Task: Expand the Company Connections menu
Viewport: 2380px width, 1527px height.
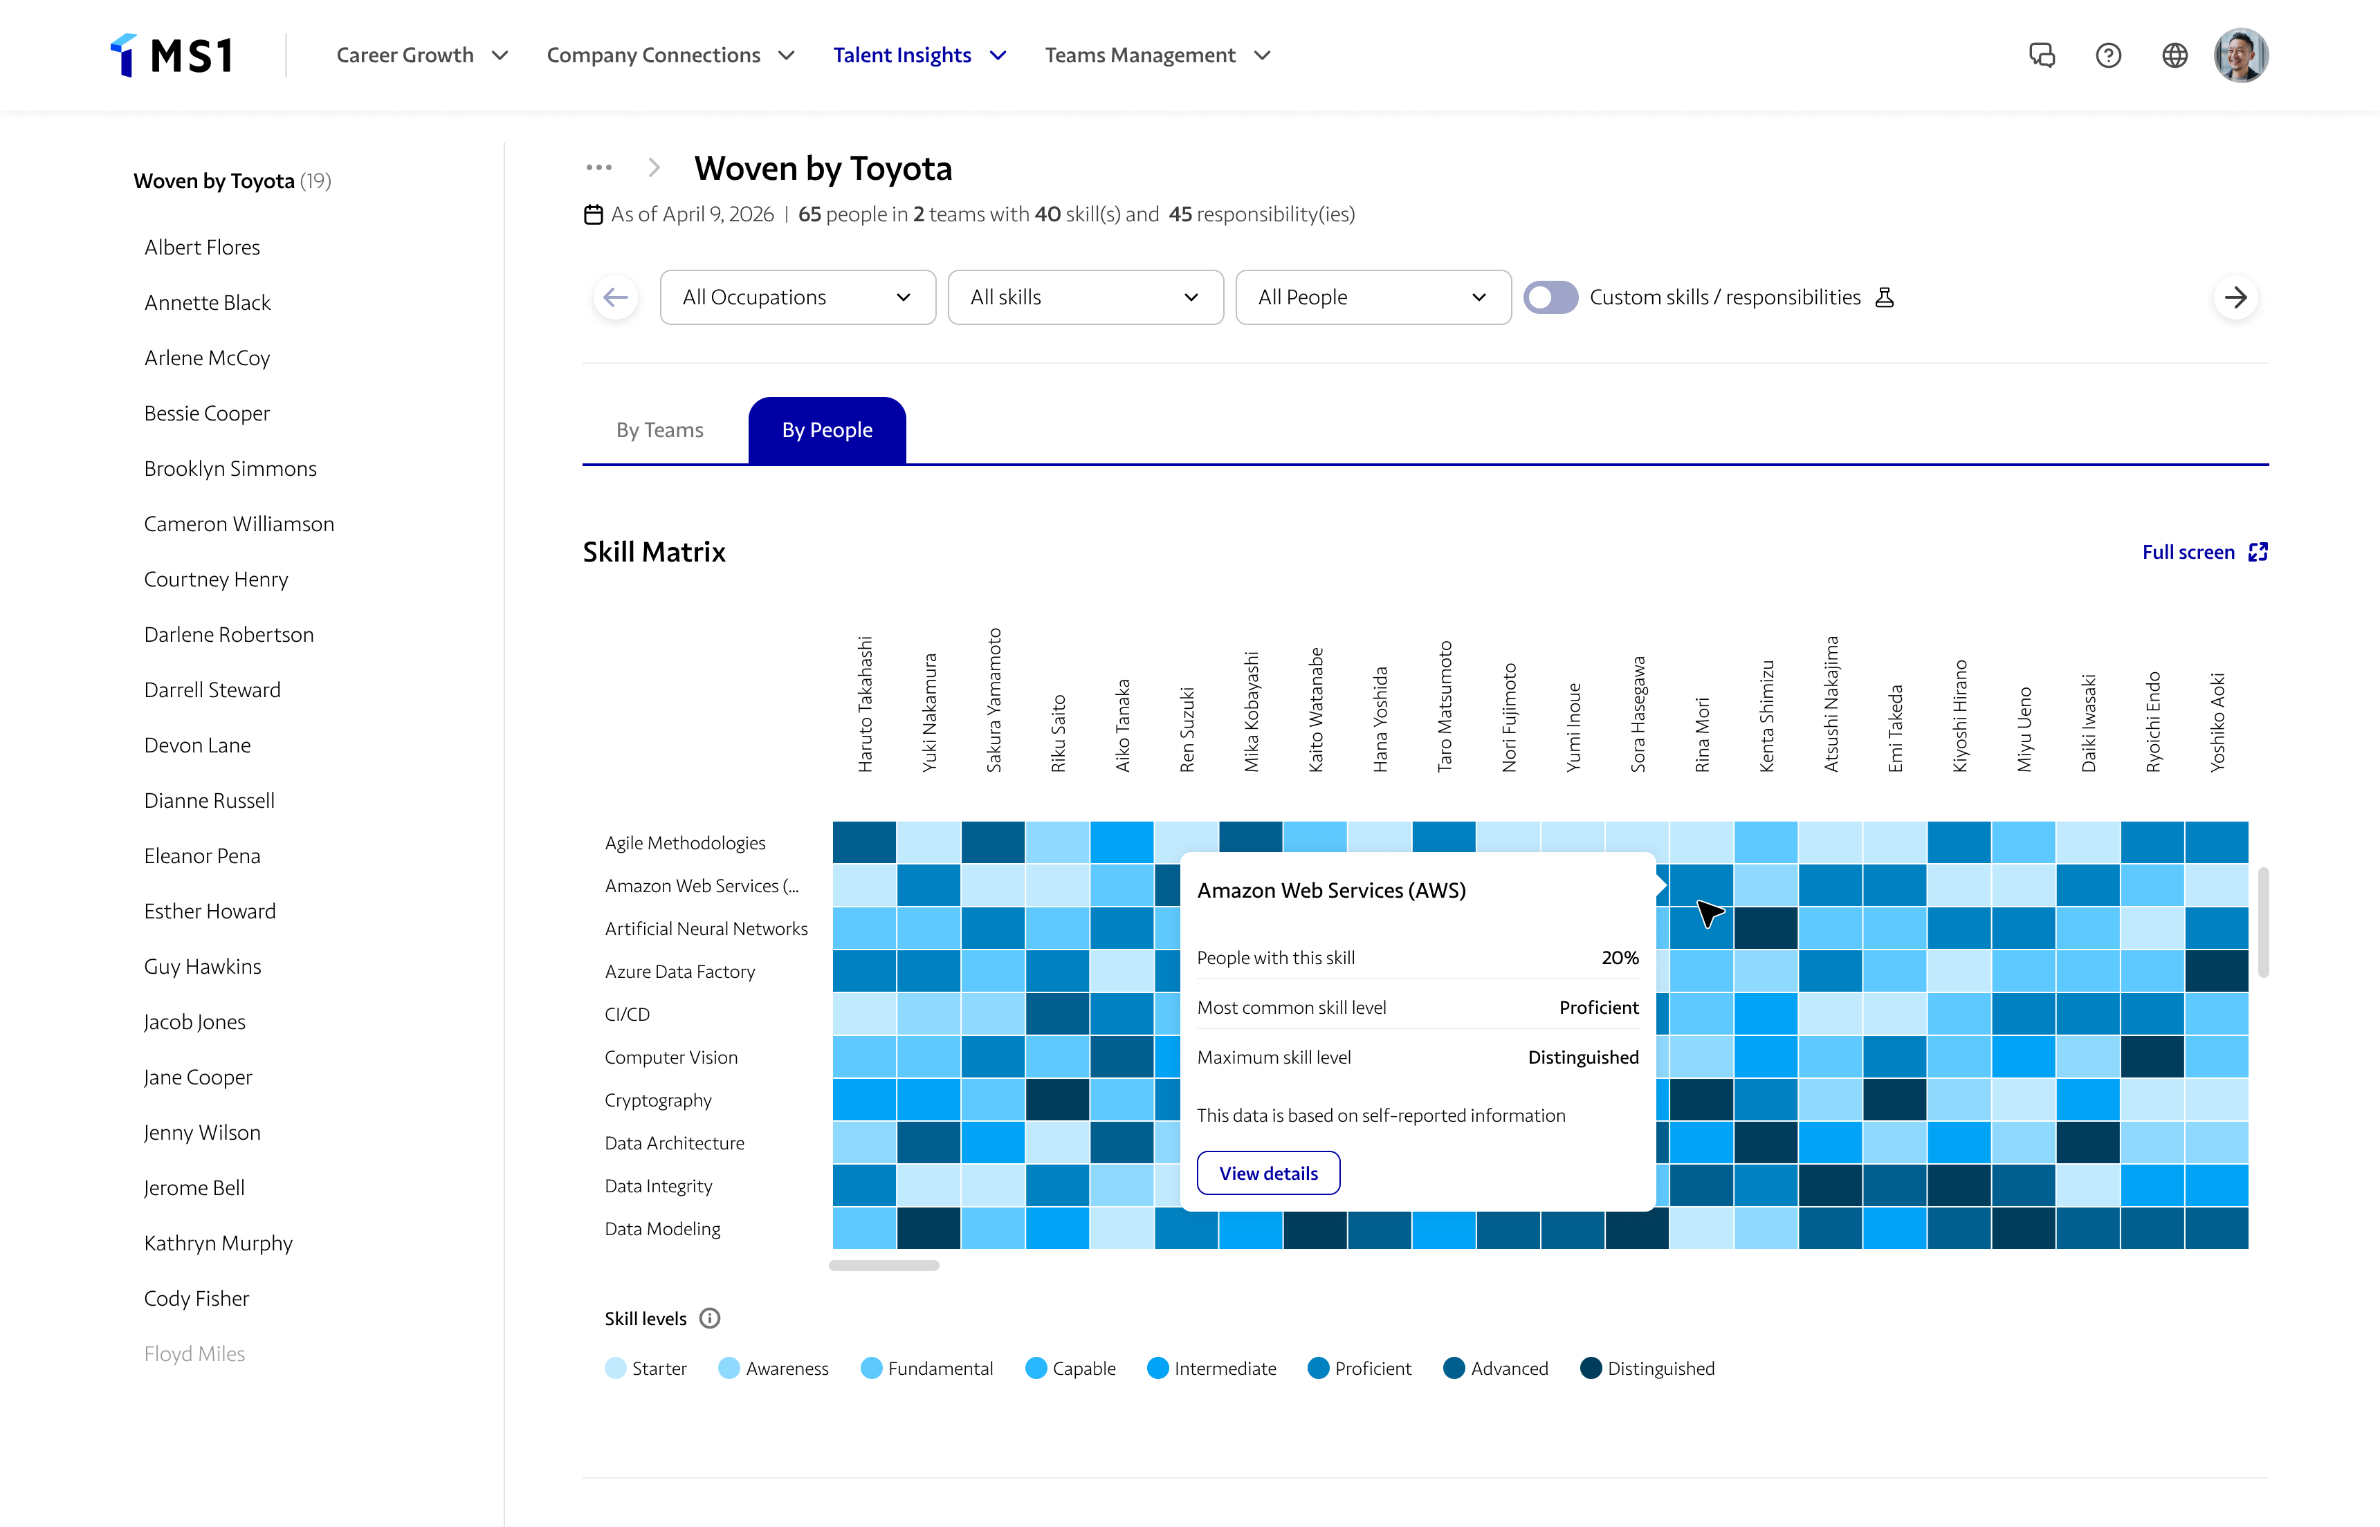Action: click(671, 55)
